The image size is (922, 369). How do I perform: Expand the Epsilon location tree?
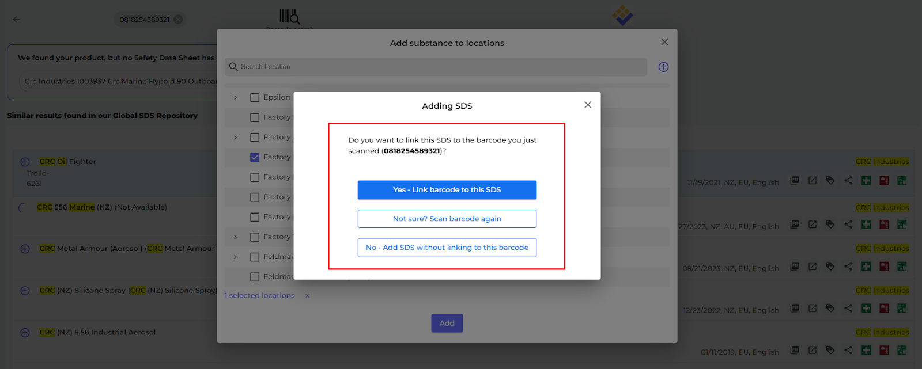pyautogui.click(x=235, y=97)
